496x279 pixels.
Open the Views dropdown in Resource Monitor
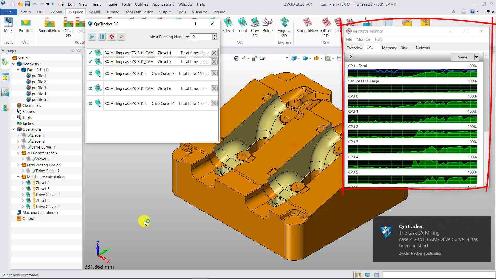coord(476,57)
